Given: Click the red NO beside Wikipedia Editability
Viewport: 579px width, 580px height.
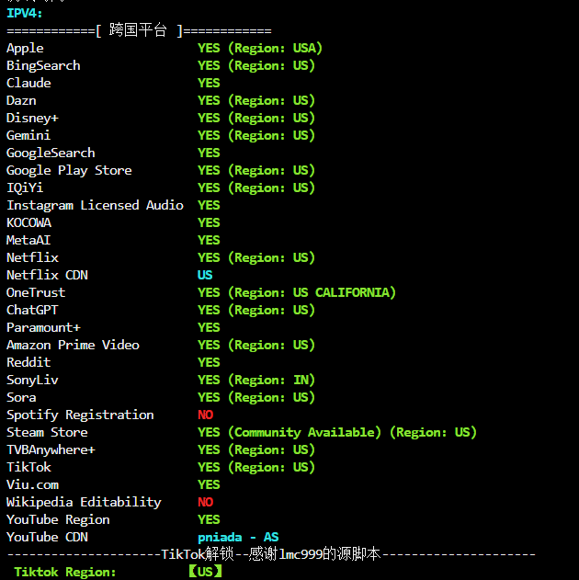Looking at the screenshot, I should click(x=206, y=502).
